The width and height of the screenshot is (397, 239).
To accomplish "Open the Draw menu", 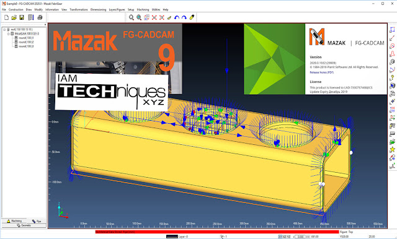I will pos(29,10).
